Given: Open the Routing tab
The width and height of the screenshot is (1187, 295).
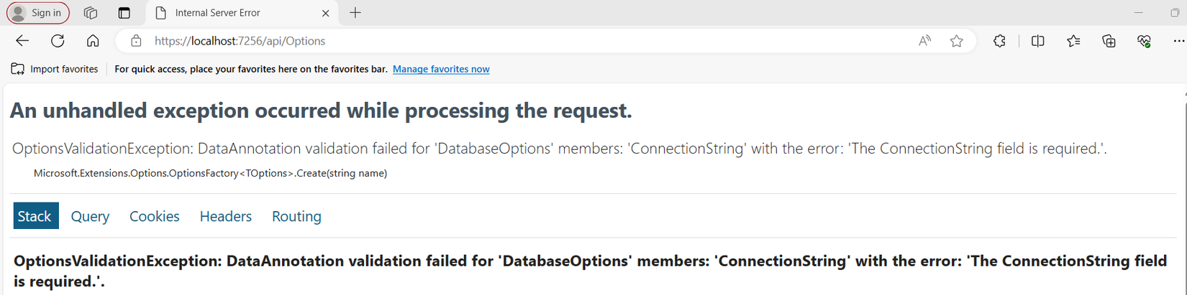Looking at the screenshot, I should [x=296, y=216].
